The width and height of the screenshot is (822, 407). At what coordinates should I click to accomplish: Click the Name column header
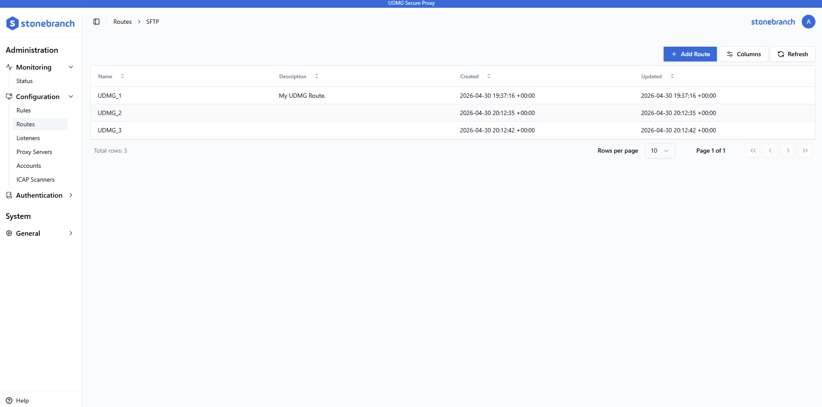pyautogui.click(x=105, y=77)
